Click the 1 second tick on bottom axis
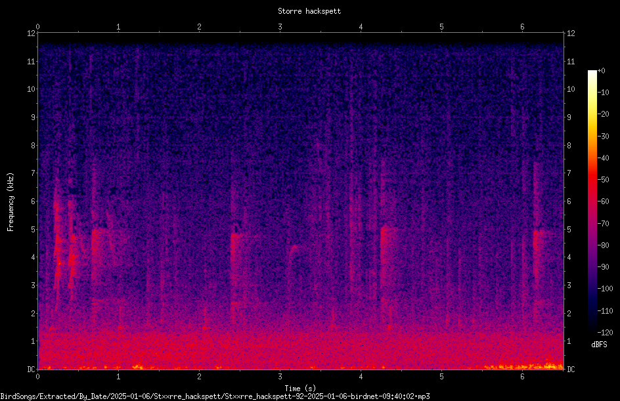The height and width of the screenshot is (401, 620). pos(118,377)
